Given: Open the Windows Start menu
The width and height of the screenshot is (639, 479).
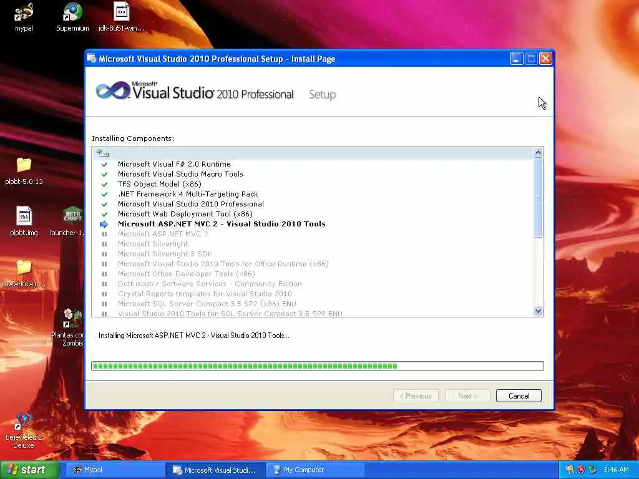Looking at the screenshot, I should point(29,470).
